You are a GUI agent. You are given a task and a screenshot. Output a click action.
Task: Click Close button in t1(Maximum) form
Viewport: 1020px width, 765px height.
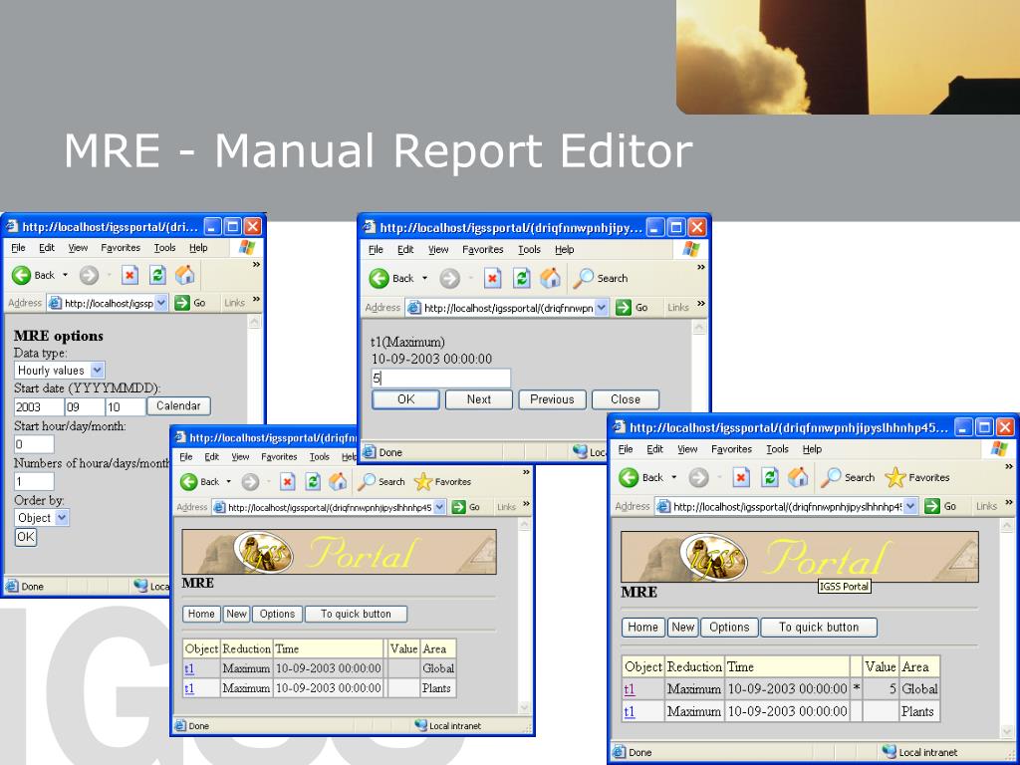(626, 399)
